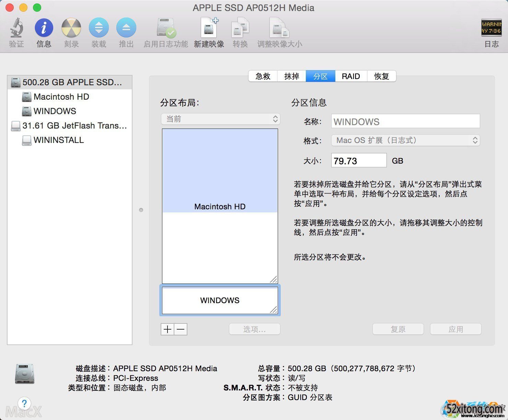
Task: Add a partition with plus button
Action: tap(168, 329)
